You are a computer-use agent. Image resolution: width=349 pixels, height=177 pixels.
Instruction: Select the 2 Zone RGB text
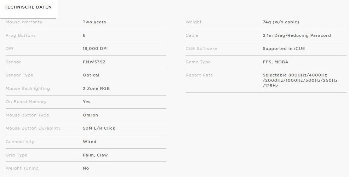point(96,88)
